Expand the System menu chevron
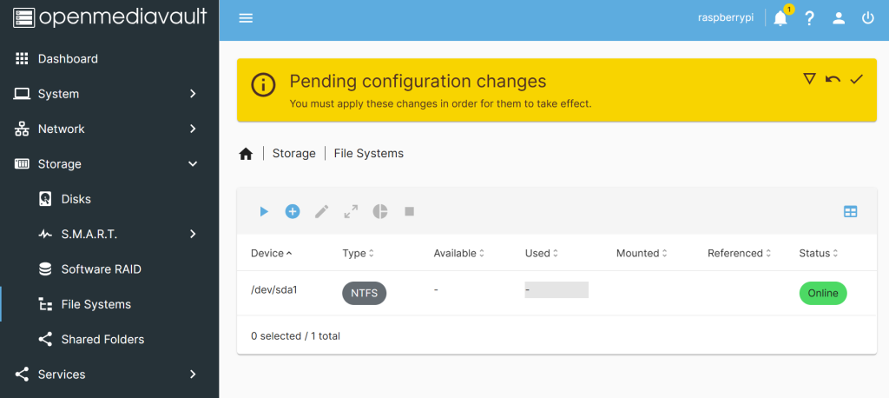This screenshot has height=398, width=889. click(x=193, y=94)
